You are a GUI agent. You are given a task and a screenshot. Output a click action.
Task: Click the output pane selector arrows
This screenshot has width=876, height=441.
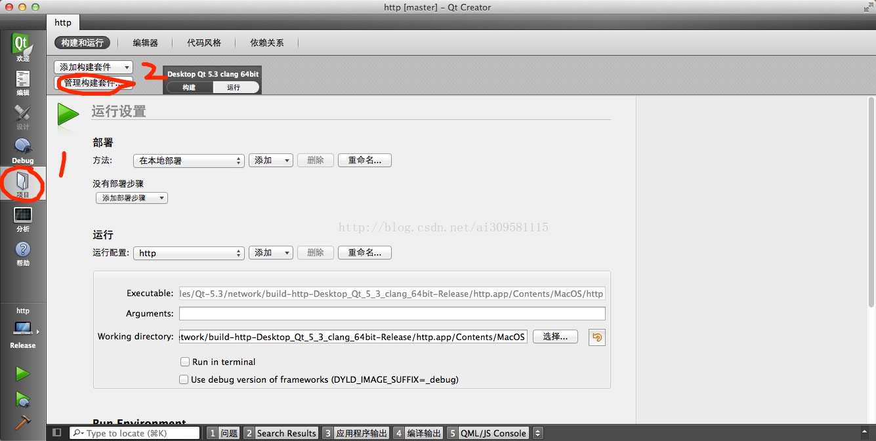[538, 433]
